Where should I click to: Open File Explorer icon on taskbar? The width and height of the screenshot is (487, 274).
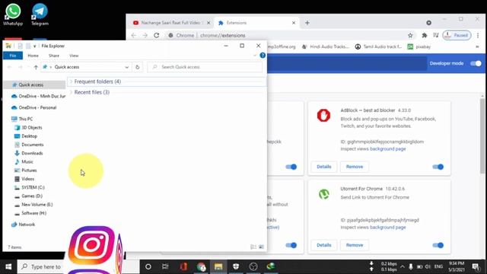tap(218, 266)
